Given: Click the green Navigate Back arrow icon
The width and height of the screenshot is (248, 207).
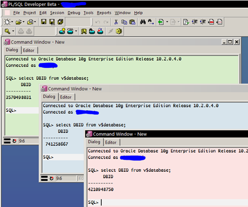Looking at the screenshot, I should [x=161, y=22].
